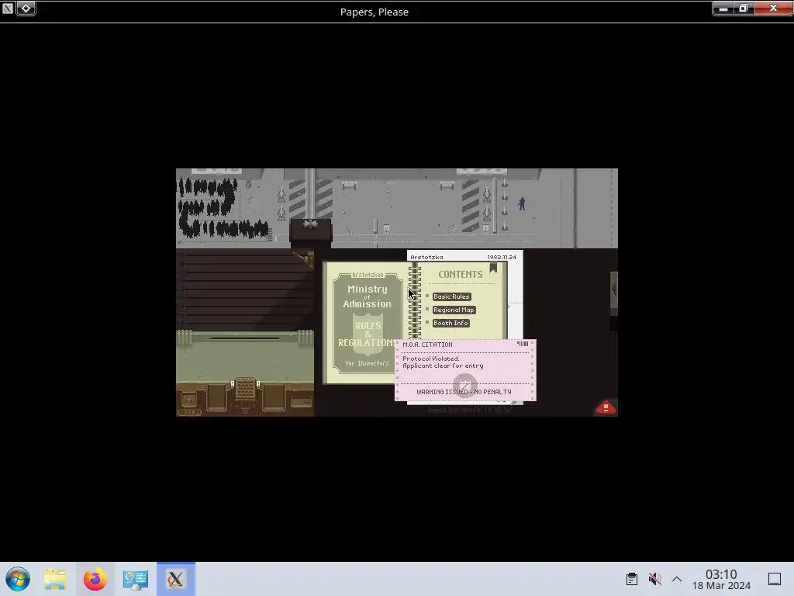Expand the hidden system tray icons arrow
The width and height of the screenshot is (794, 596).
[677, 579]
